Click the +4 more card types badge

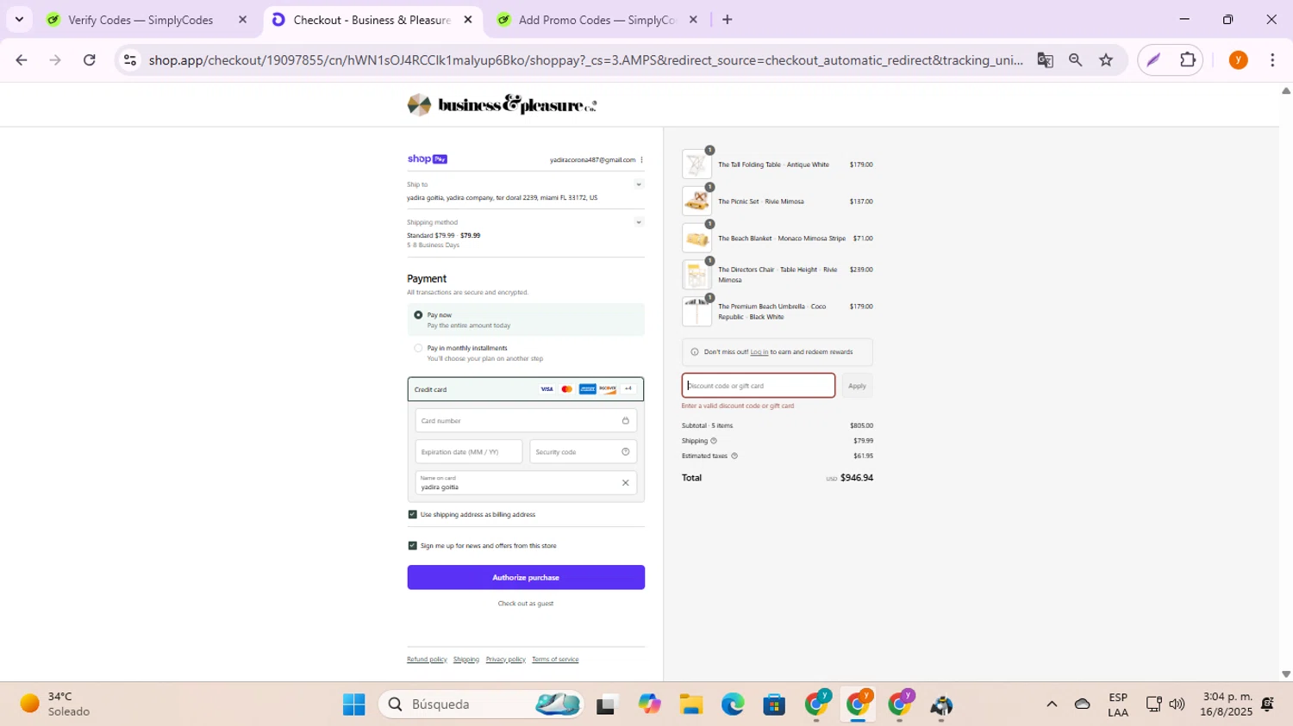[x=628, y=389]
